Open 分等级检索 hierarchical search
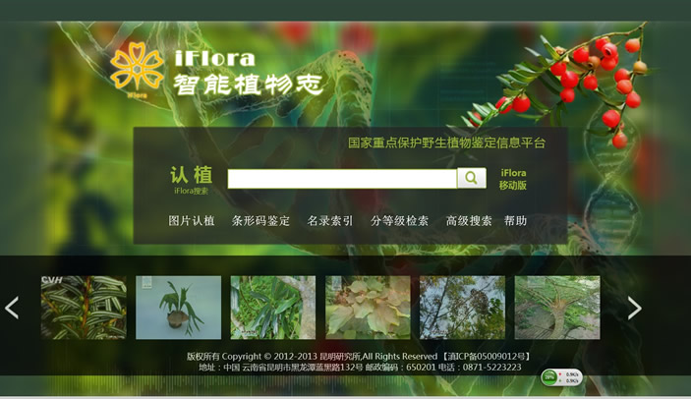The image size is (691, 399). pos(399,221)
